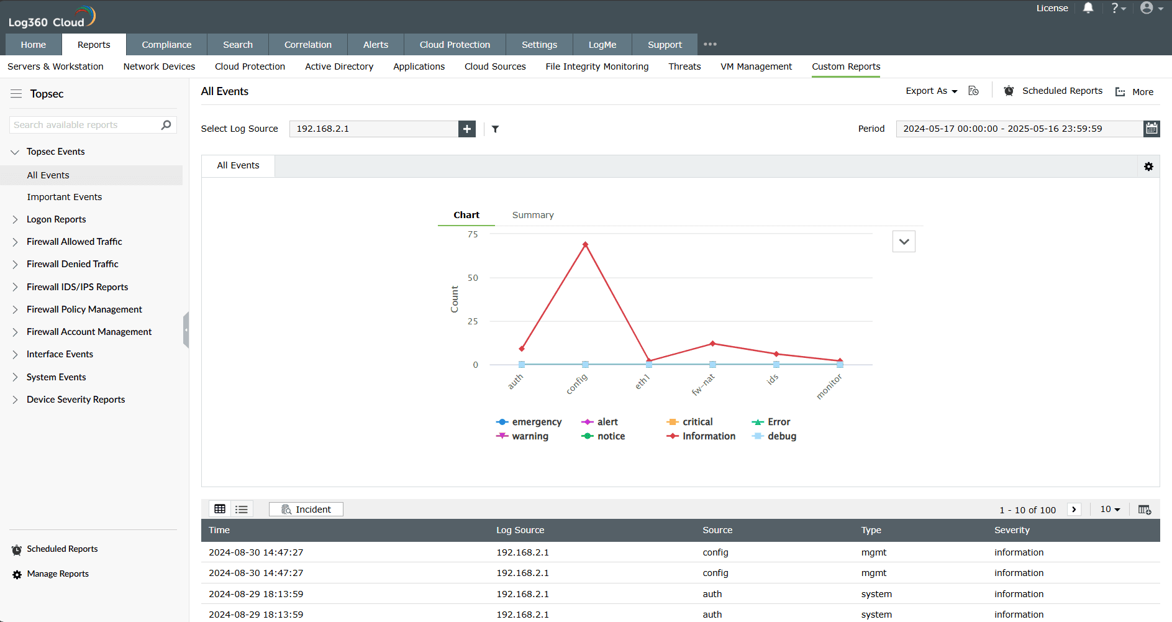Switch to table grid view
1172x622 pixels.
tap(220, 510)
